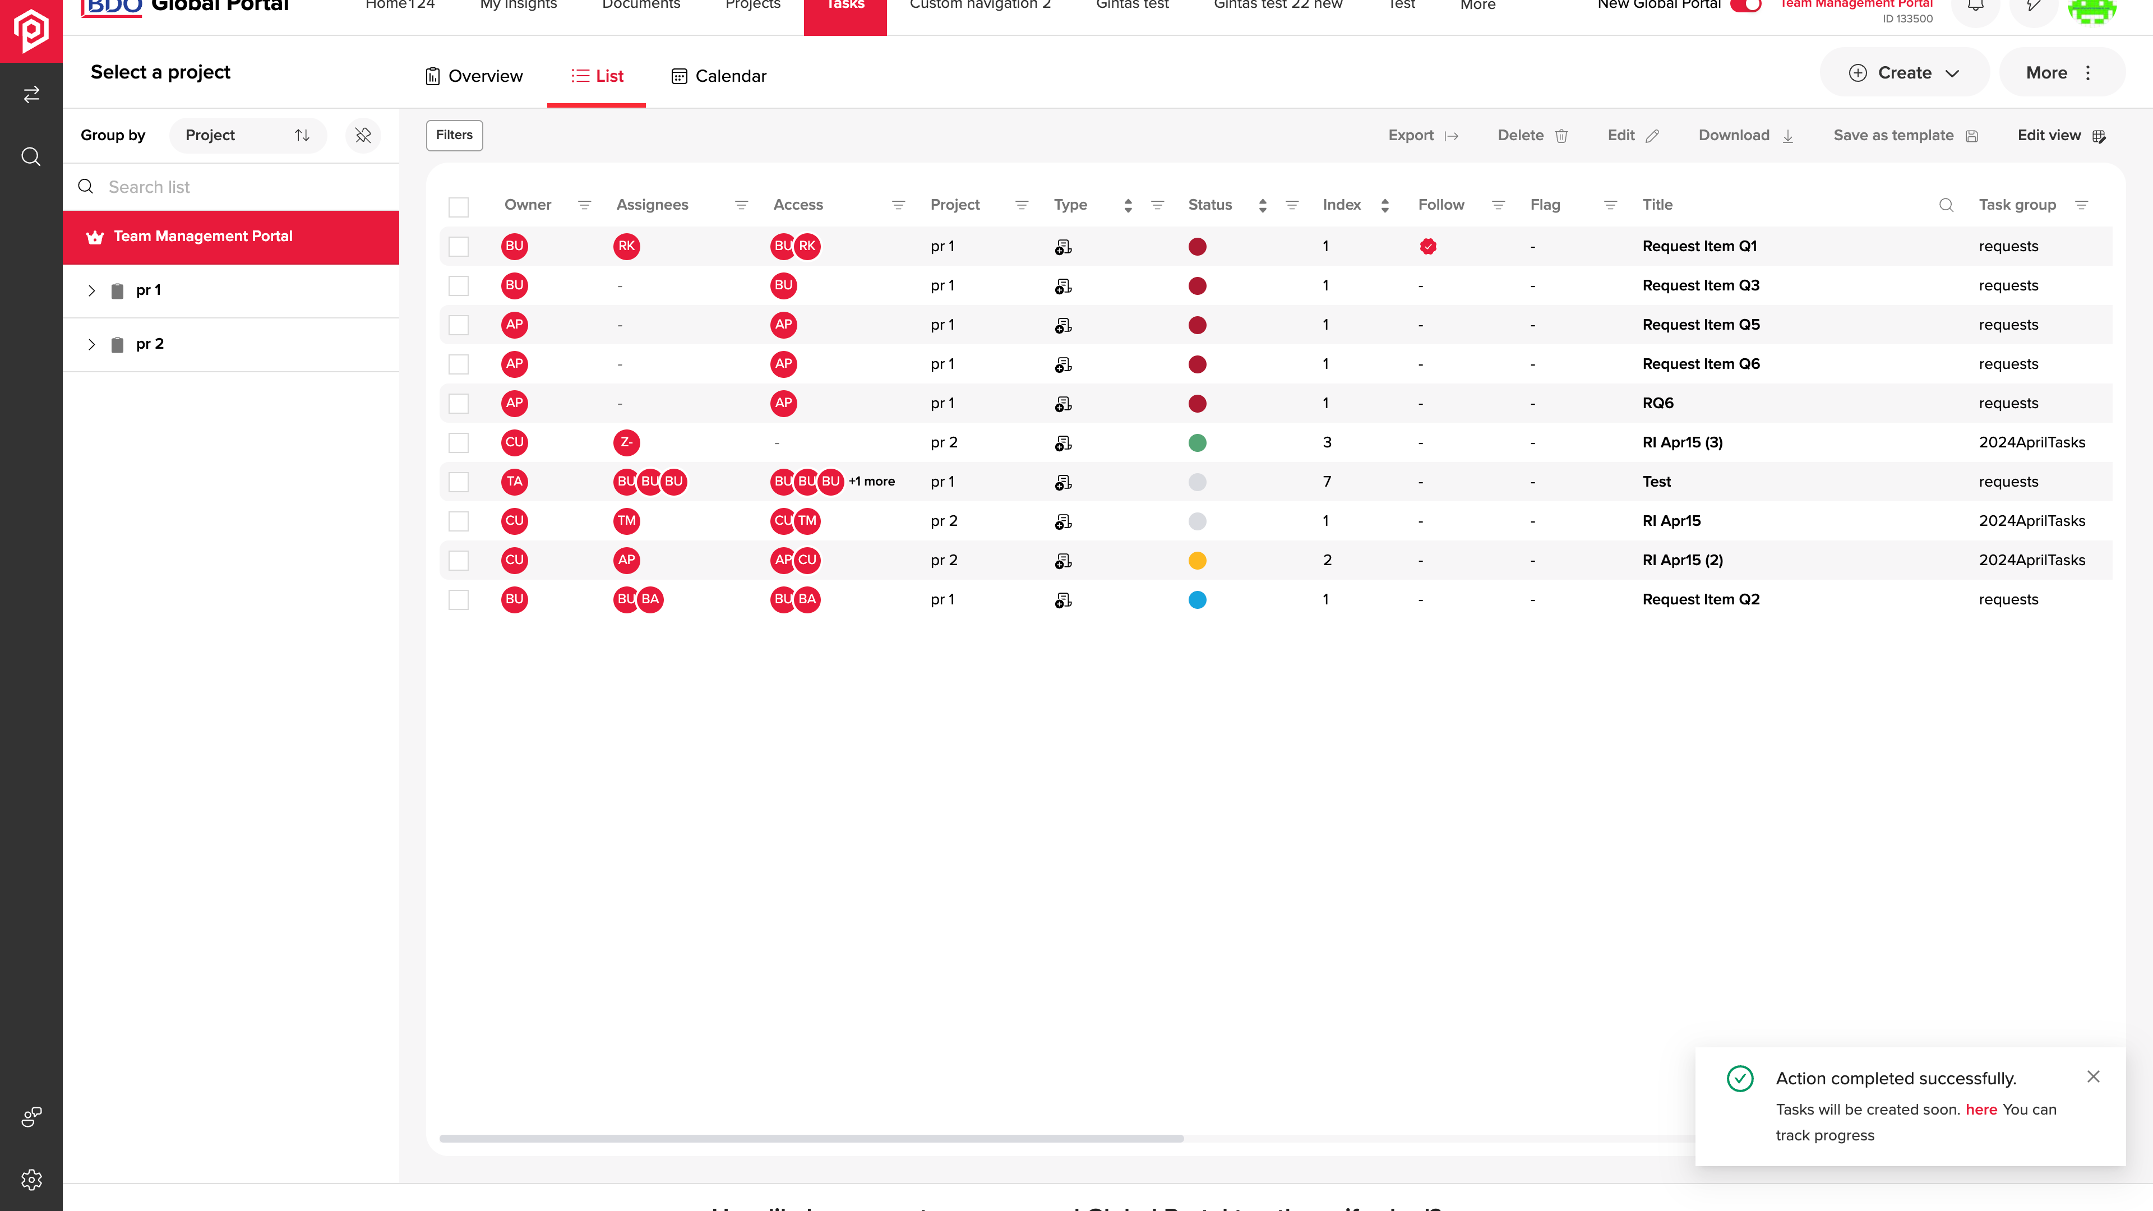Select the Request Item Q3 row checkbox
This screenshot has width=2153, height=1211.
pos(458,286)
